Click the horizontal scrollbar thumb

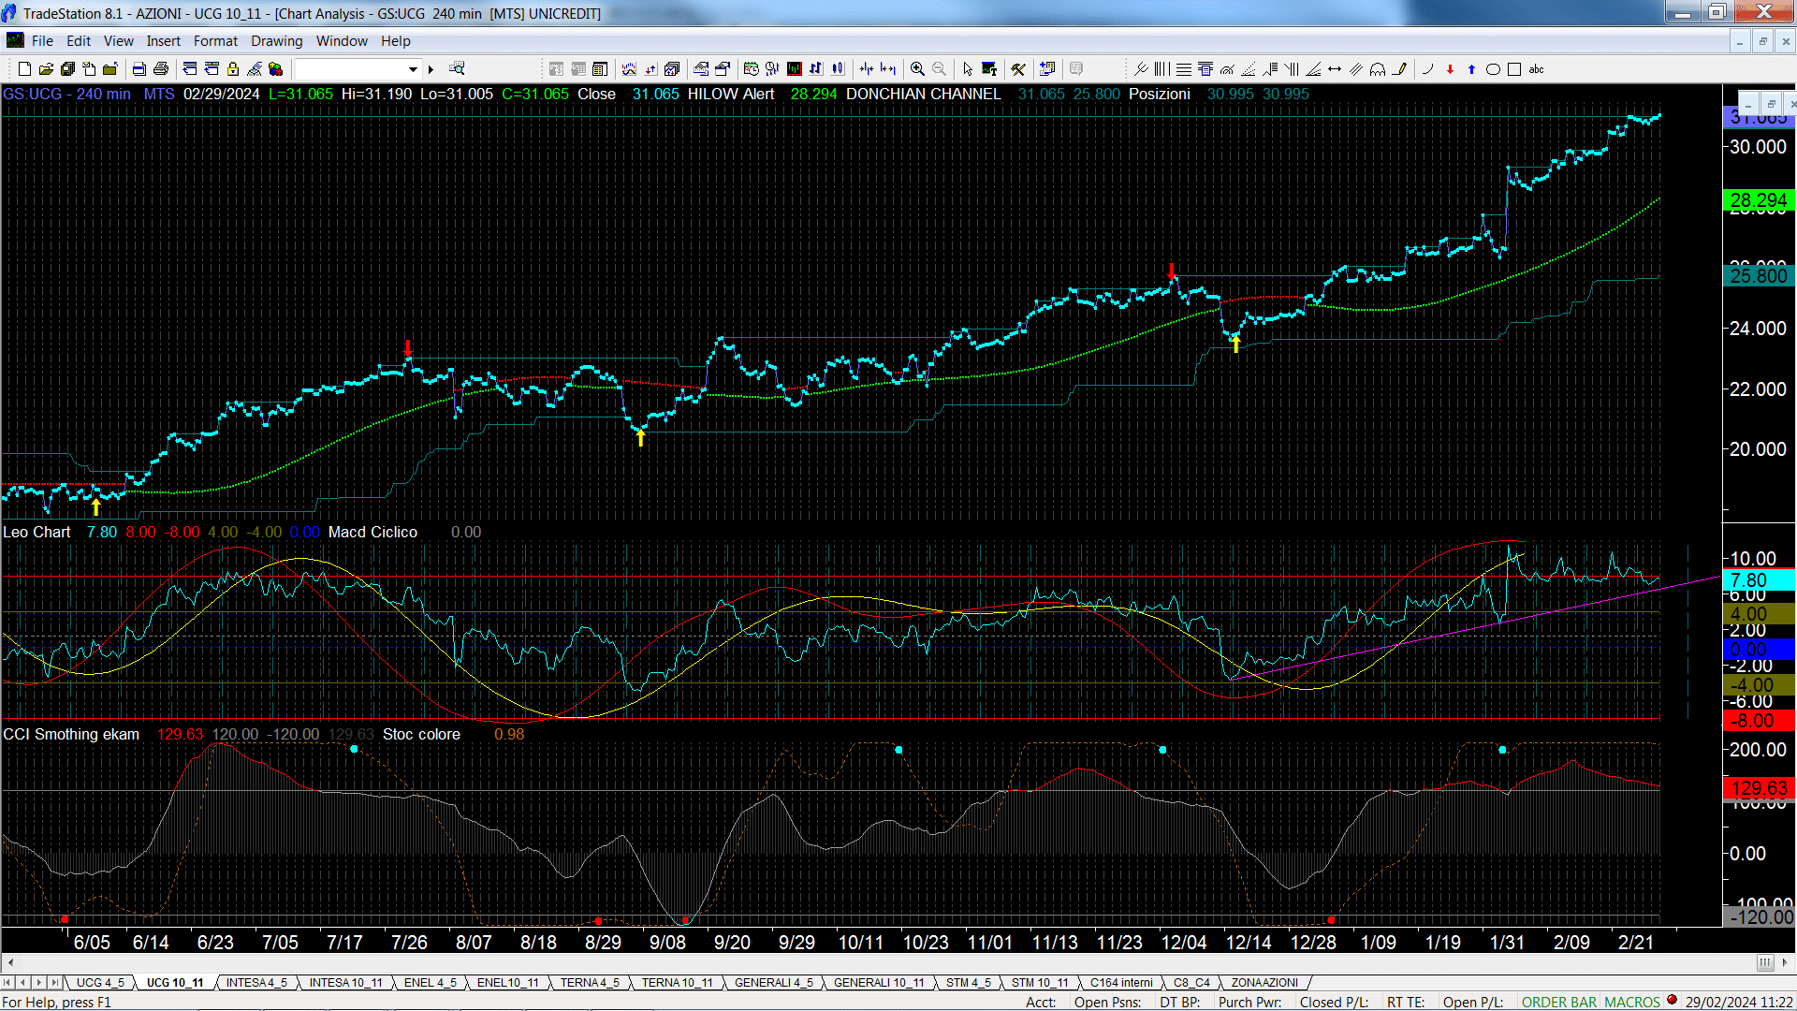pos(1765,962)
